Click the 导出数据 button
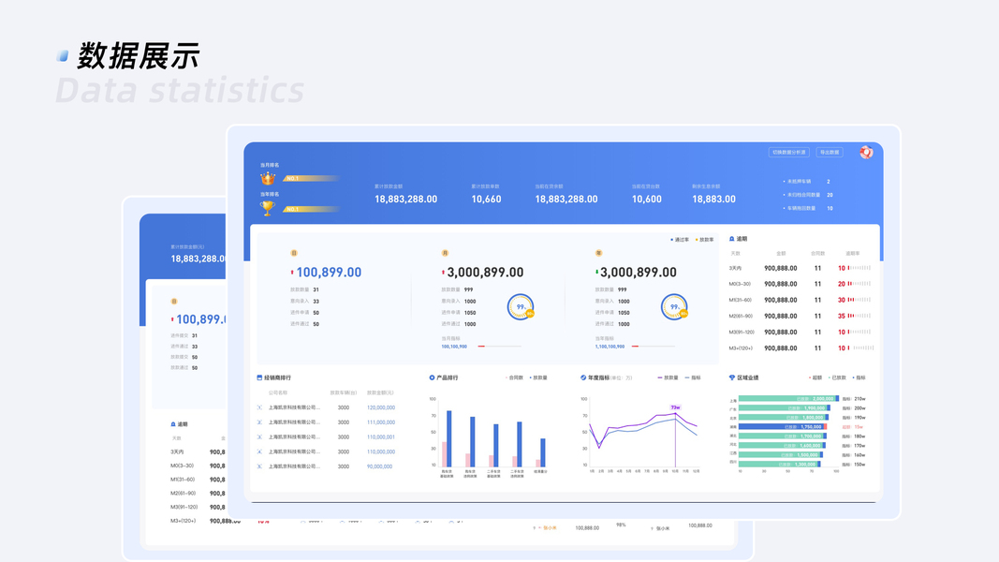Image resolution: width=999 pixels, height=562 pixels. click(x=830, y=153)
